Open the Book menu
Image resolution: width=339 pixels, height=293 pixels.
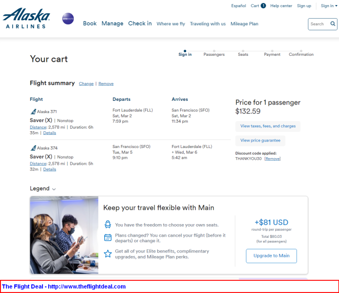pyautogui.click(x=90, y=23)
